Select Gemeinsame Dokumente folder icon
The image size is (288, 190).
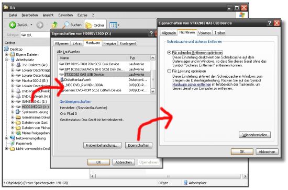[18, 117]
